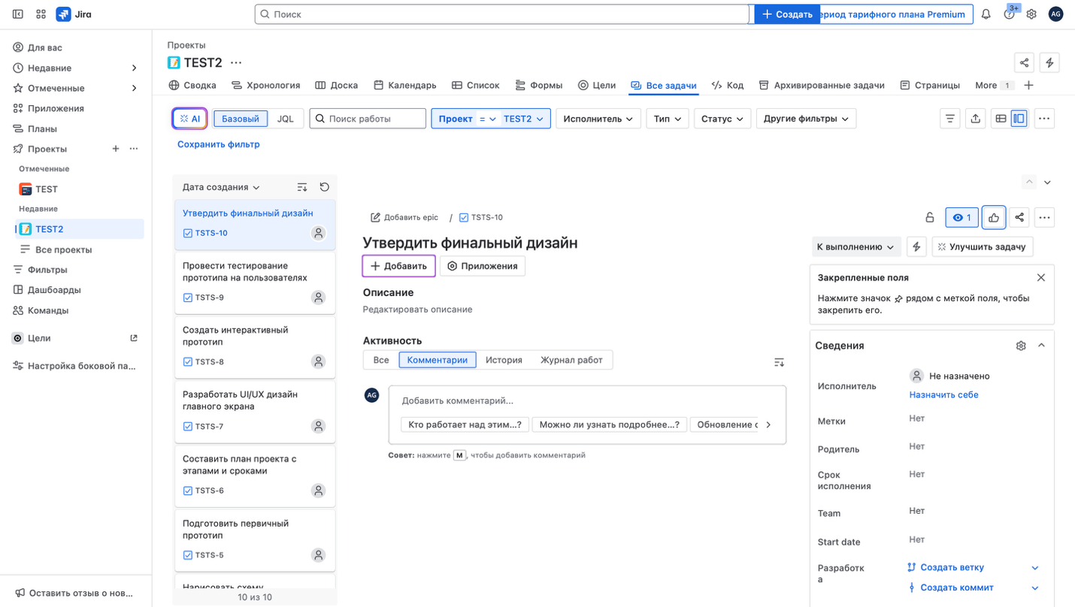Expand the "Исполнитель" filter dropdown

tap(598, 119)
